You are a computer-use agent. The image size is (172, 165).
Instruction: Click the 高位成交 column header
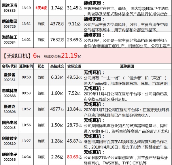click(57, 66)
